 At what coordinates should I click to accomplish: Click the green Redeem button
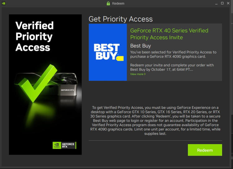(205, 150)
